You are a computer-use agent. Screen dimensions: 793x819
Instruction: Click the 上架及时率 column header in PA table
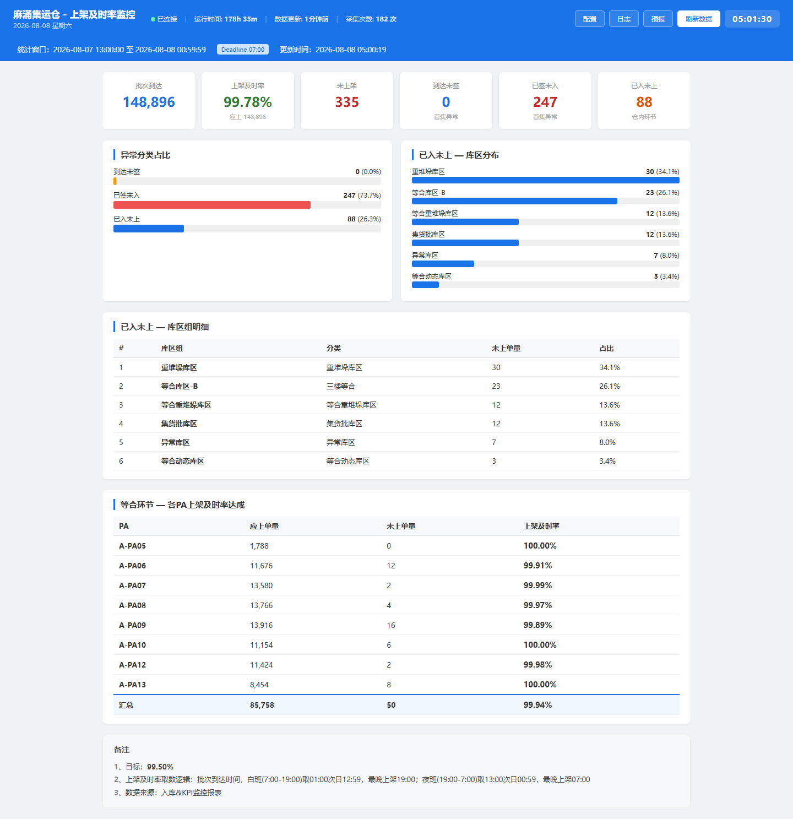point(541,526)
